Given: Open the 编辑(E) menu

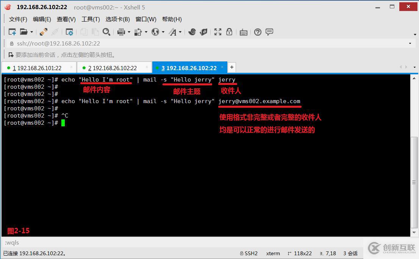Looking at the screenshot, I should [x=42, y=19].
